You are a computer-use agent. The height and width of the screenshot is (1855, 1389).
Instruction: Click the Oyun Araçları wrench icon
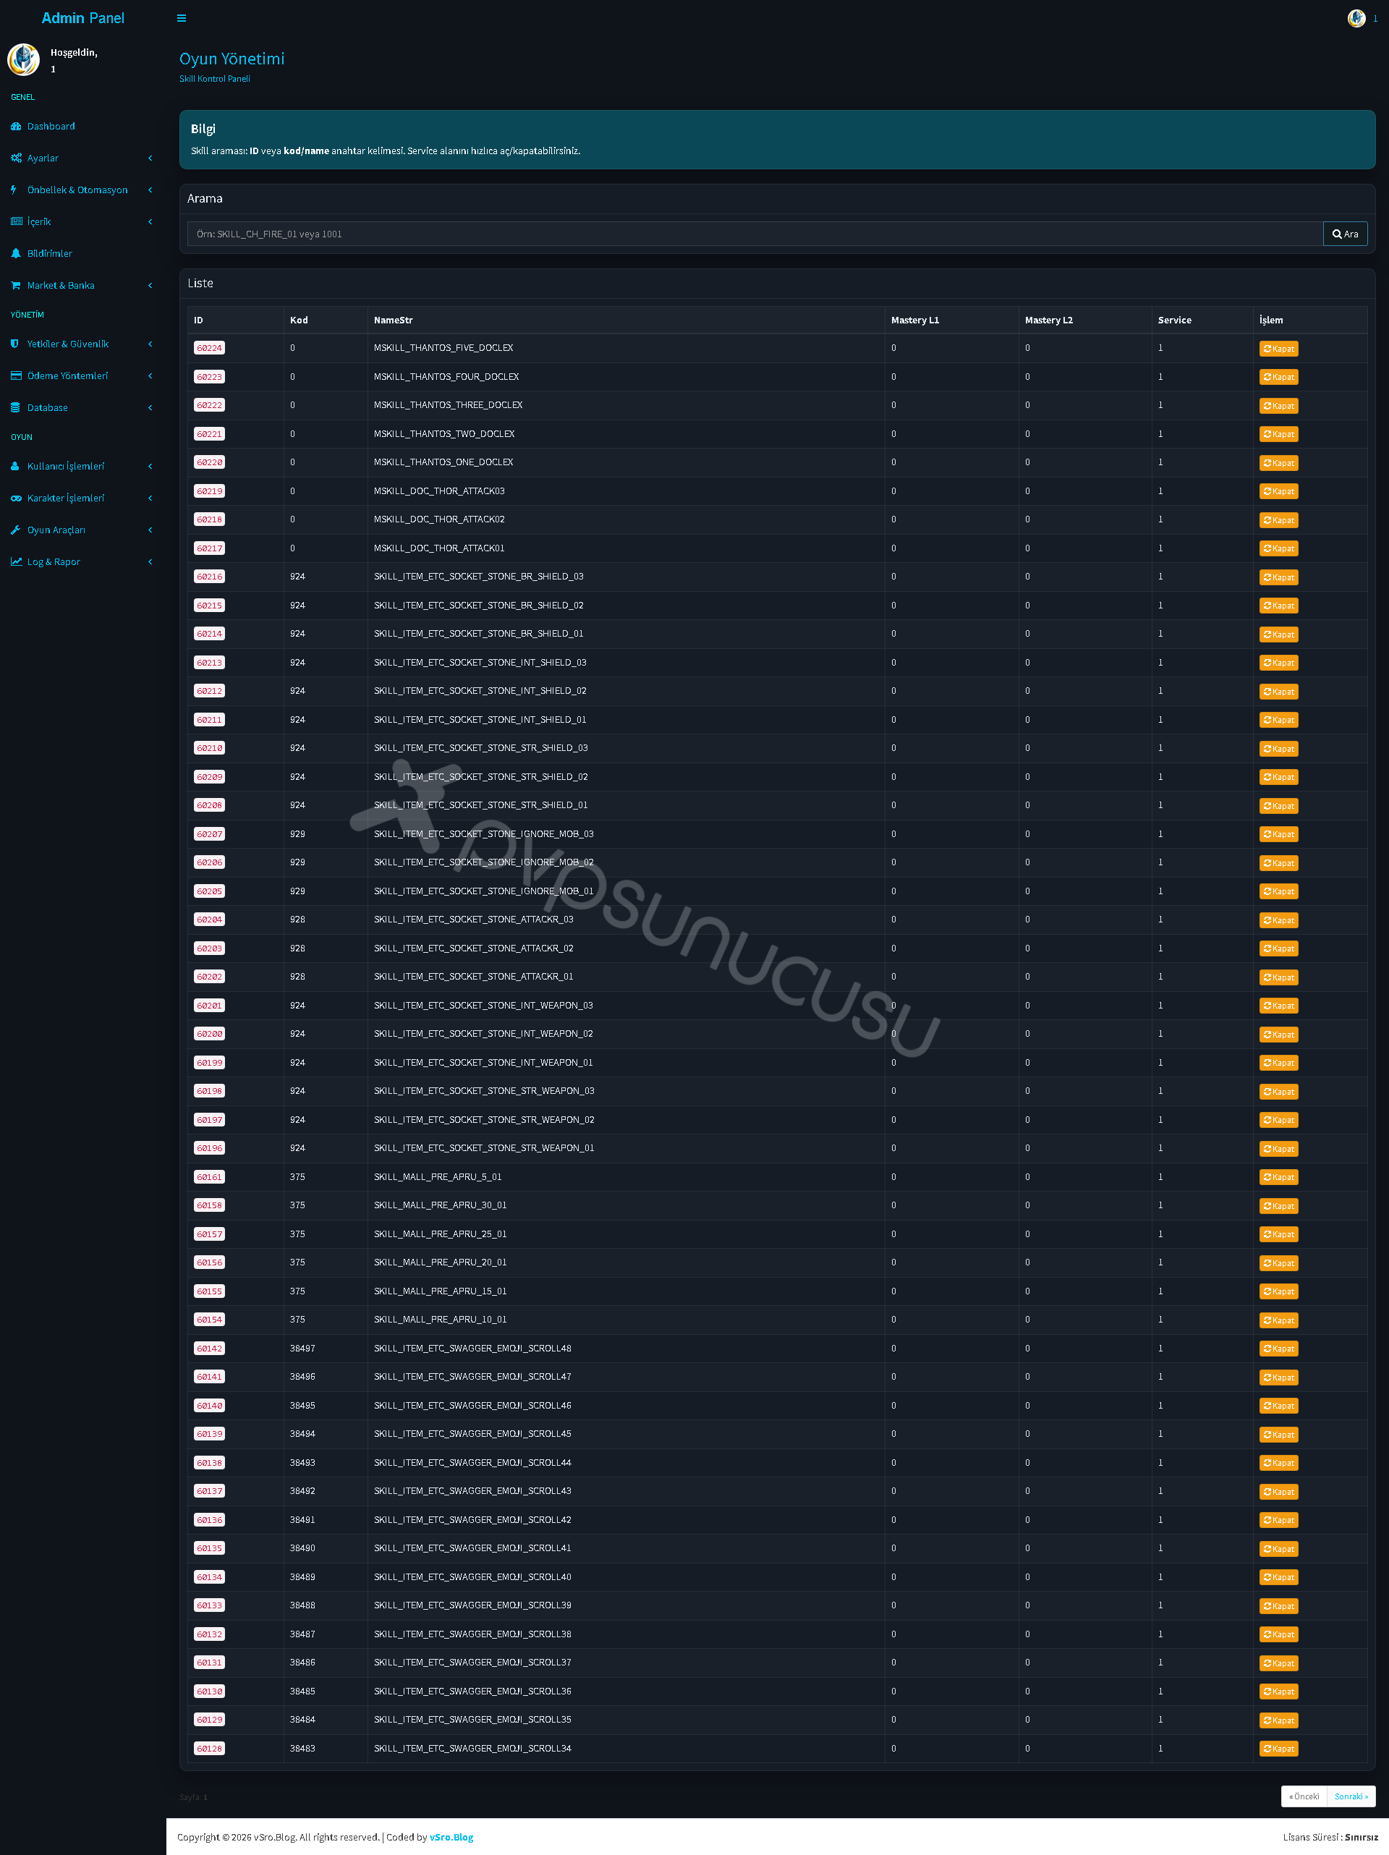click(x=16, y=530)
